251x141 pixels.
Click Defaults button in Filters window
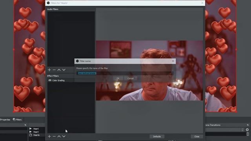point(157,137)
